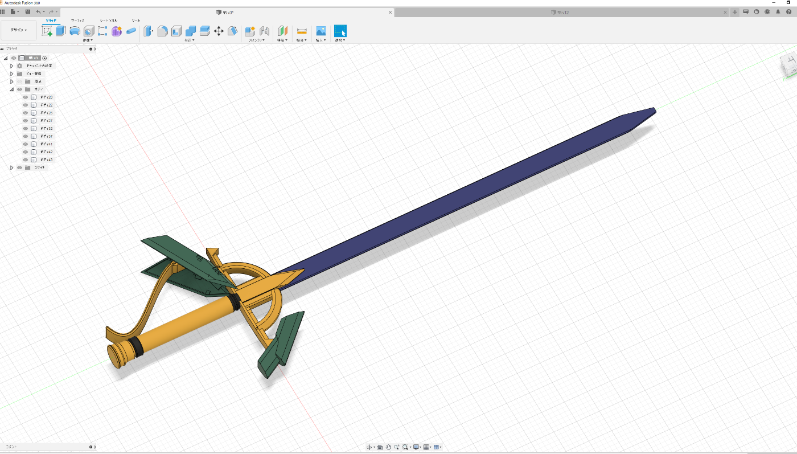Viewport: 797px width, 454px height.
Task: Open the Design workspace dropdown
Action: click(x=19, y=30)
